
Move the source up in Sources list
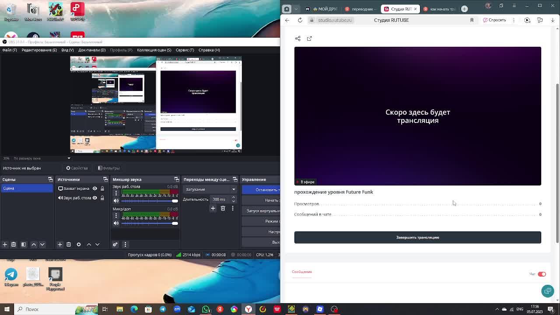89,245
